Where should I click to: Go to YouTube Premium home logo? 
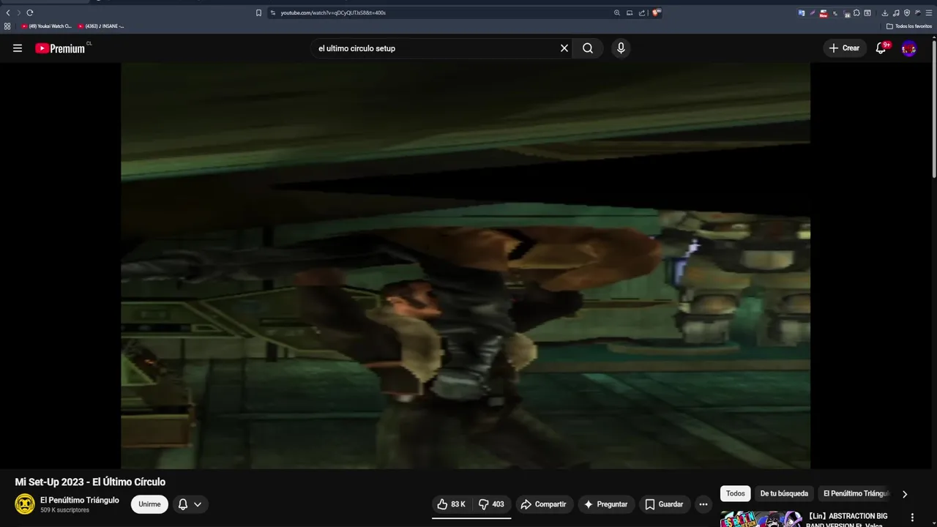coord(60,48)
